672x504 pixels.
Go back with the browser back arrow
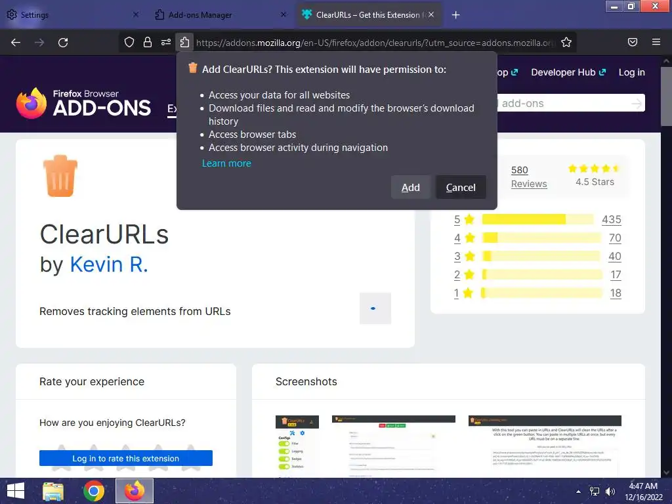tap(16, 43)
